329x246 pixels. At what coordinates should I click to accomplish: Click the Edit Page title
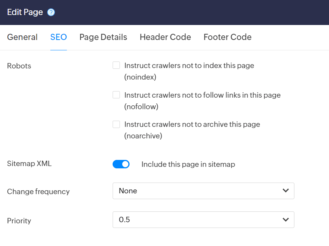click(25, 12)
